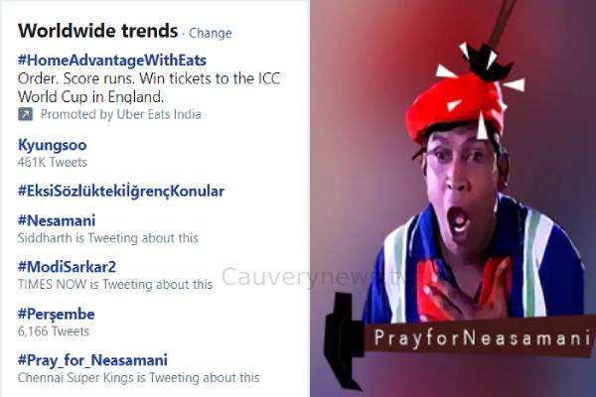Click the 461K Tweets count under Kyungsoo
The width and height of the screenshot is (596, 397).
point(53,162)
